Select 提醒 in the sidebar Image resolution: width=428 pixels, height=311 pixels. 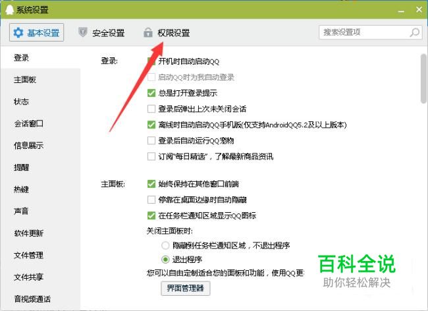click(x=40, y=167)
